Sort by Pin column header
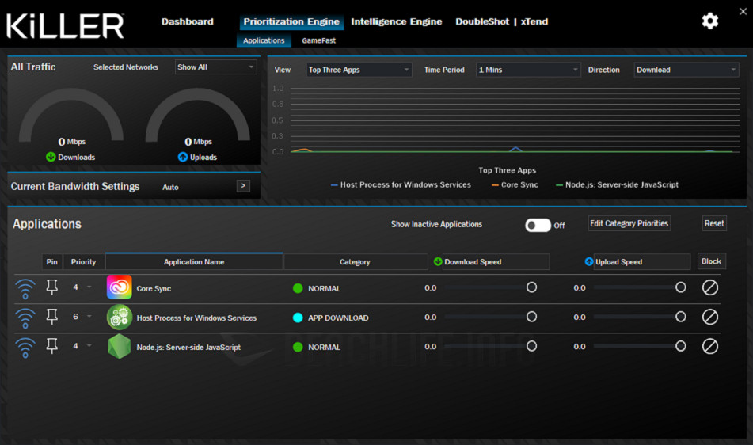The height and width of the screenshot is (445, 753). click(x=52, y=261)
